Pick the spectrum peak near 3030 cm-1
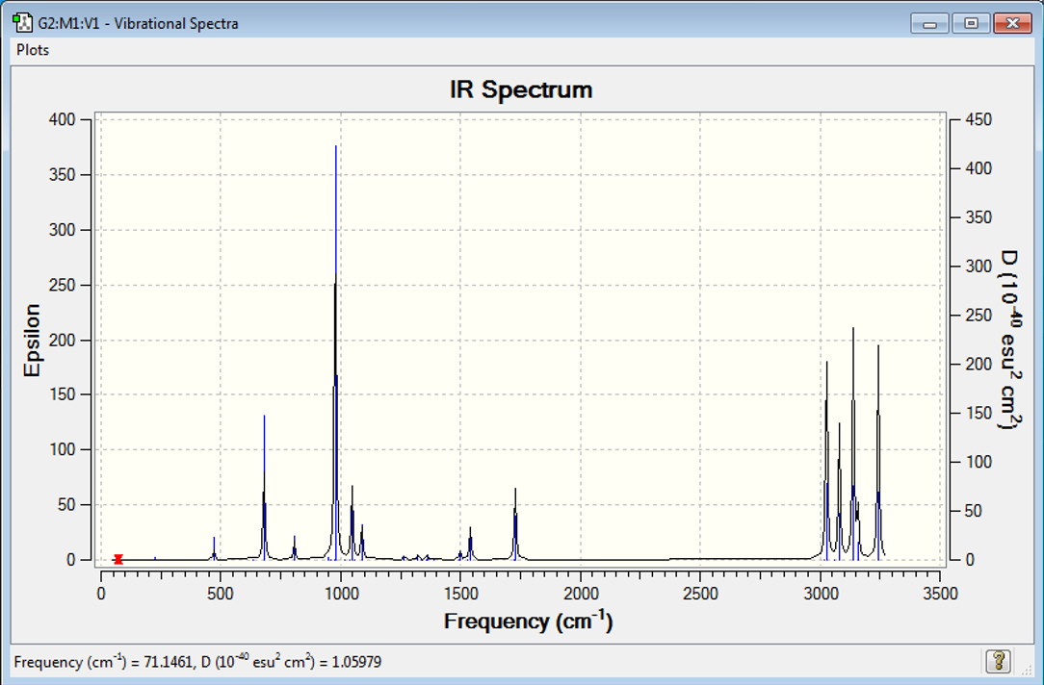This screenshot has width=1044, height=685. coord(827,460)
